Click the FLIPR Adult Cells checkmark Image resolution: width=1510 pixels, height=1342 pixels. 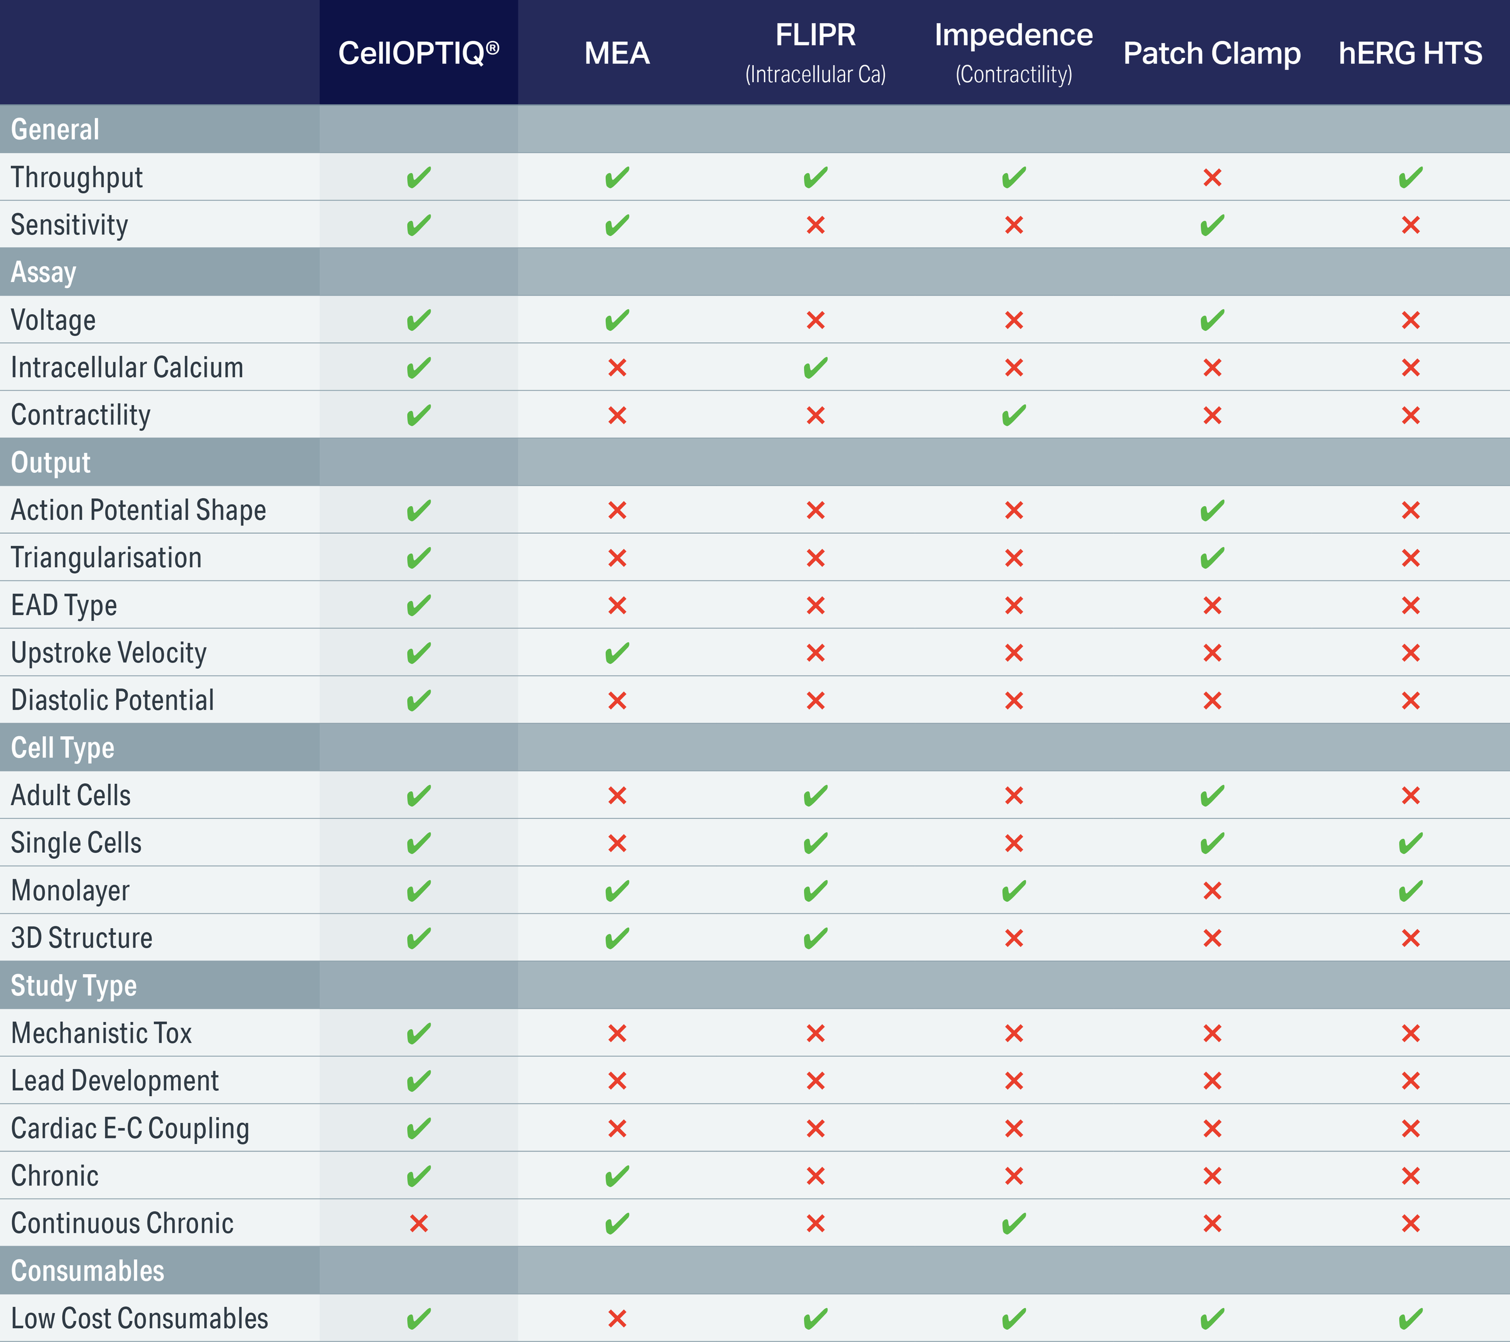[x=815, y=795]
